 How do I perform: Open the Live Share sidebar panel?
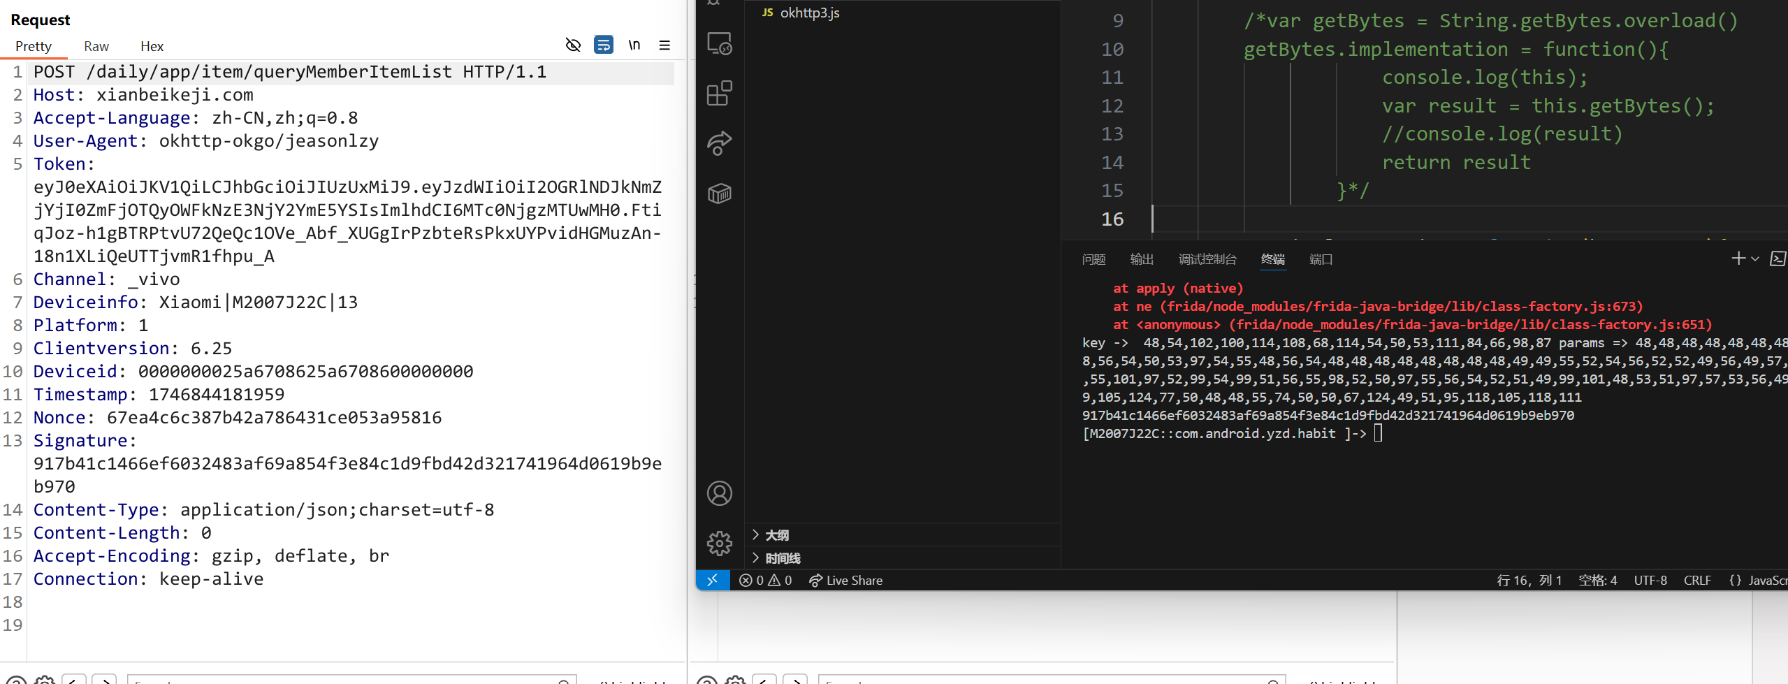pyautogui.click(x=719, y=143)
